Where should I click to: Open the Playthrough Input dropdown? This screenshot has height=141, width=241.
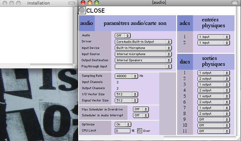coord(143,66)
